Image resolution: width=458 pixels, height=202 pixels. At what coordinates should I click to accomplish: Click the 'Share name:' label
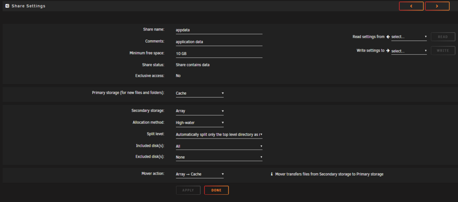153,29
